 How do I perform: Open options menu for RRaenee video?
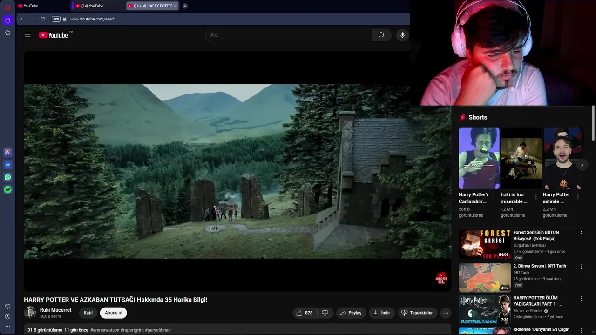click(x=581, y=330)
